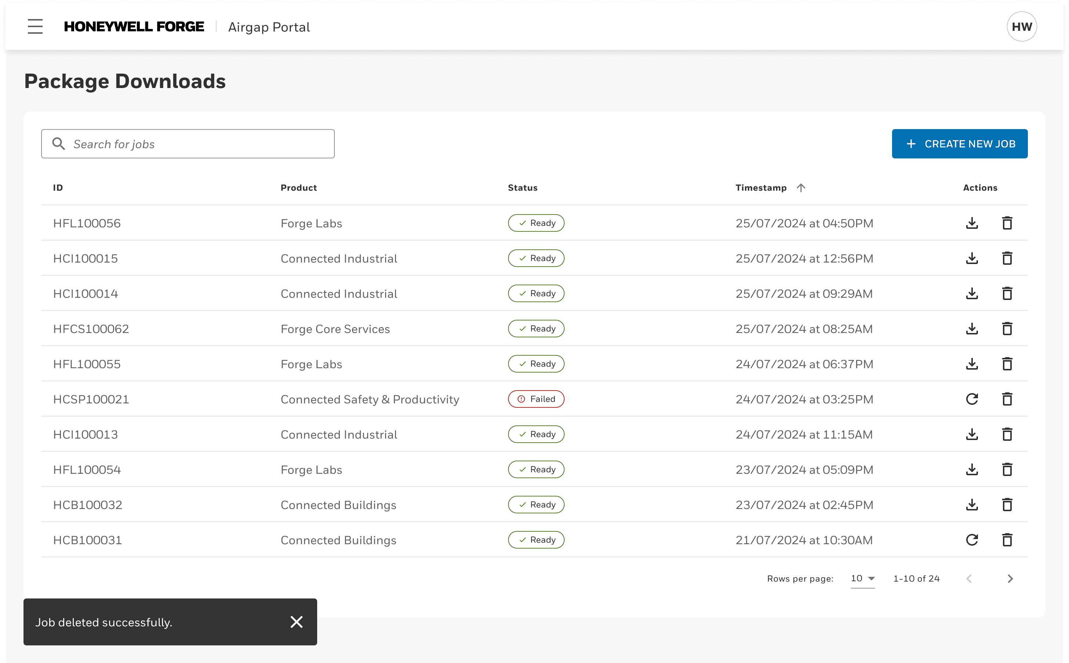Viewport: 1069px width, 663px height.
Task: Click the retry icon for HCB100031
Action: pyautogui.click(x=972, y=540)
